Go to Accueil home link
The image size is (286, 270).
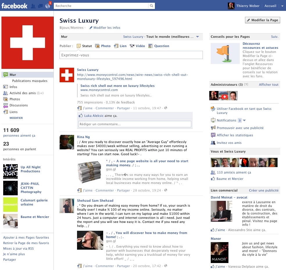tap(270, 6)
